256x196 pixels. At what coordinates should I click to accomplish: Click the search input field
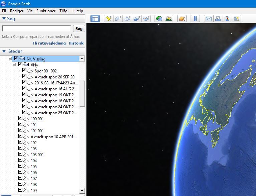coord(36,29)
